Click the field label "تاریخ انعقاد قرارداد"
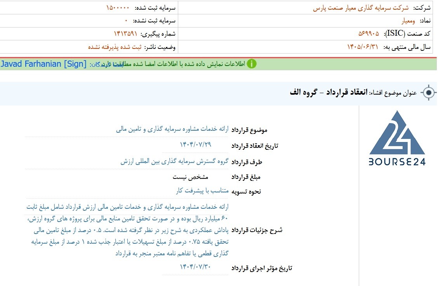 coord(255,146)
